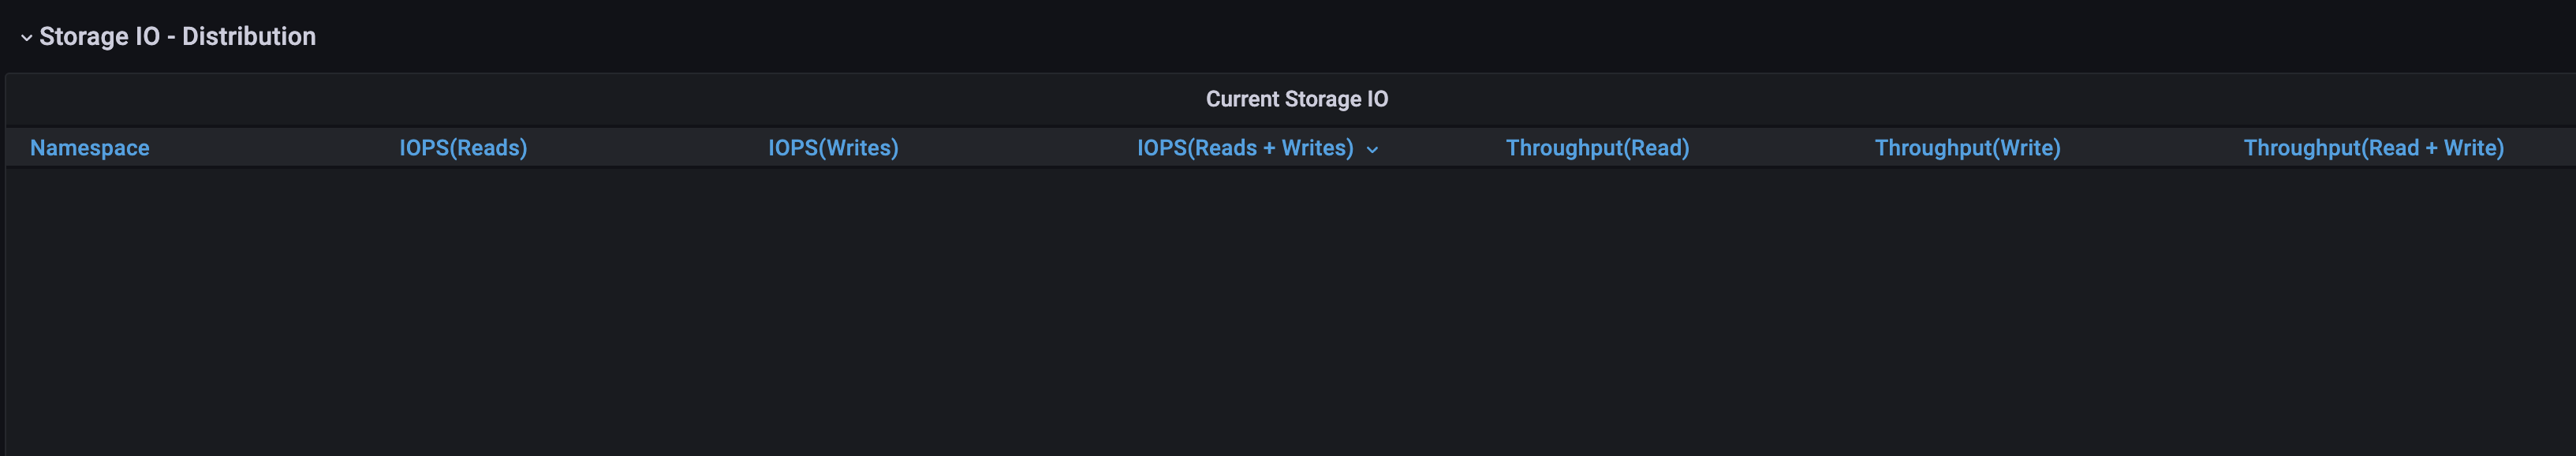
Task: Toggle sort direction chevron next to IOPS totals
Action: point(1372,149)
